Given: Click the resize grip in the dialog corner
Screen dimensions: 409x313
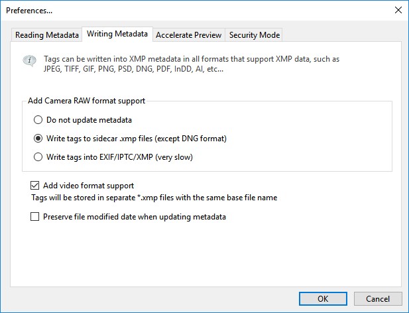Looking at the screenshot, I should coord(404,308).
